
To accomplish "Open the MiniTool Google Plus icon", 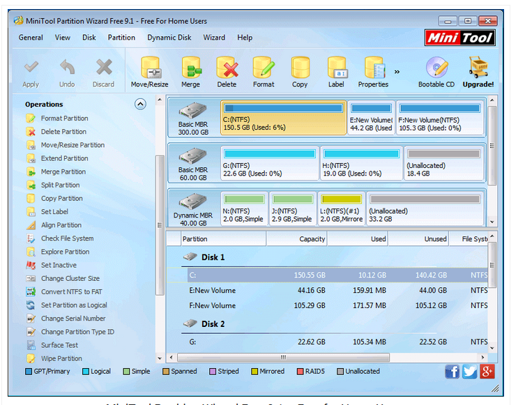I will pos(487,372).
